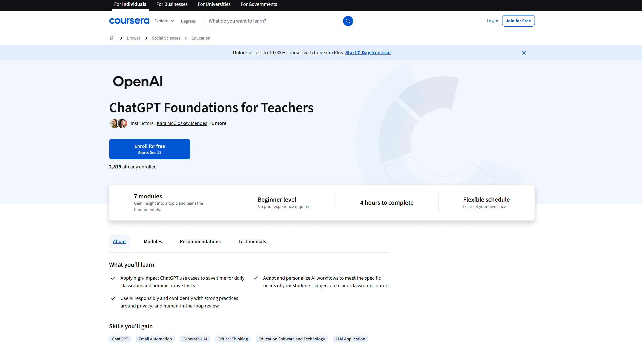This screenshot has height=348, width=642.
Task: Focus the 'What do you want to learn?' search field
Action: point(274,21)
